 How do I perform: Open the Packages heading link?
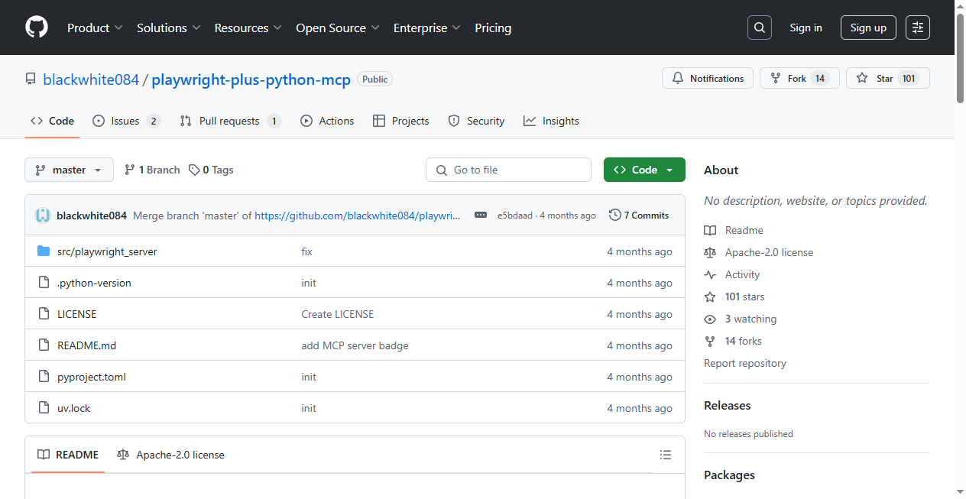coord(729,475)
